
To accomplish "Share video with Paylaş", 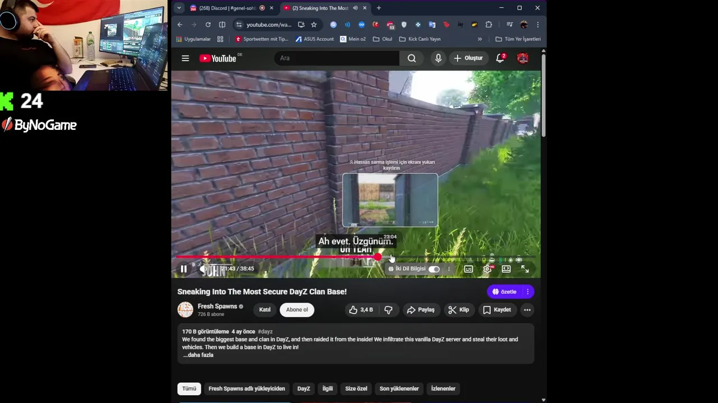I will point(421,310).
